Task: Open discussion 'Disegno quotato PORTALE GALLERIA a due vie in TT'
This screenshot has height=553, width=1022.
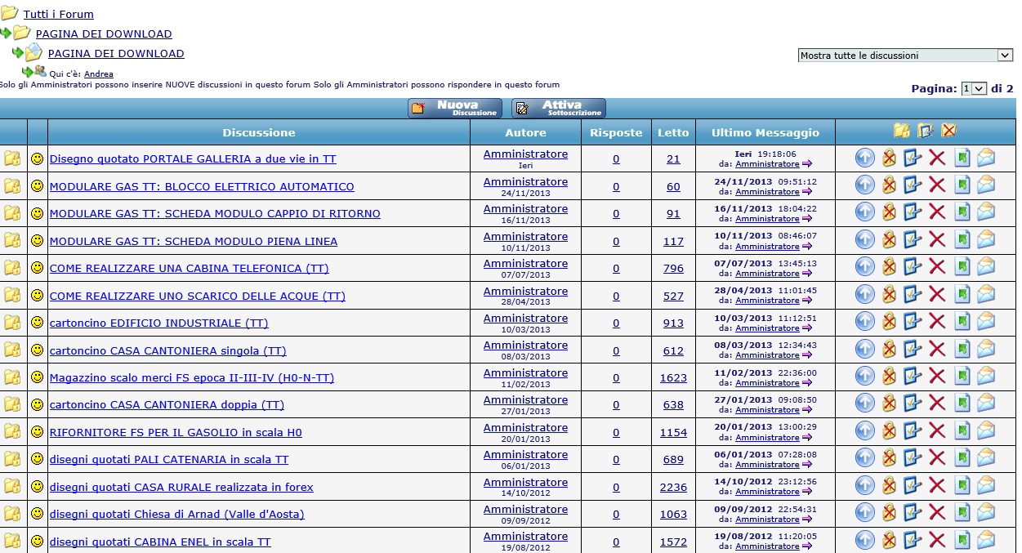Action: pos(193,159)
